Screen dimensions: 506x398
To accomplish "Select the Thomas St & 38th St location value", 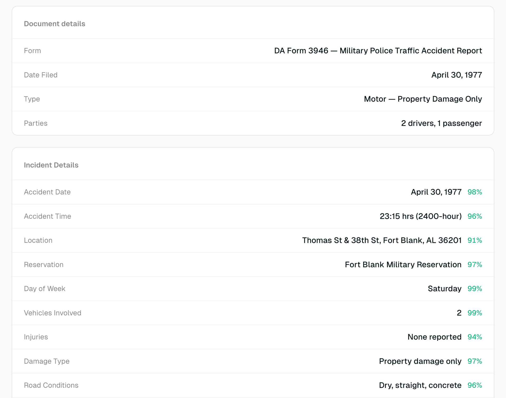I will pyautogui.click(x=382, y=240).
